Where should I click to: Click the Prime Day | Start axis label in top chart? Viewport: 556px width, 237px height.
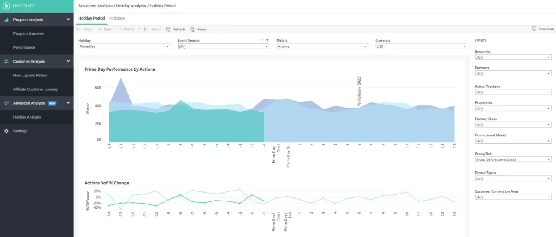pyautogui.click(x=276, y=153)
